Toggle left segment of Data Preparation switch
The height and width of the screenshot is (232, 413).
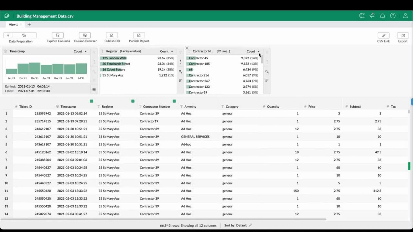[x=8, y=35]
